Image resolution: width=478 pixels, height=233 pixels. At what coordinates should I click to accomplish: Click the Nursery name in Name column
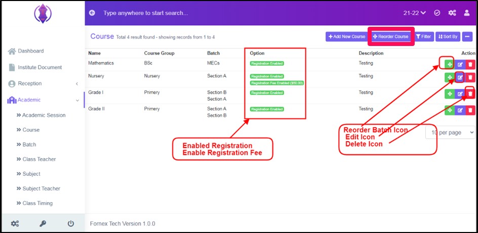pos(96,76)
